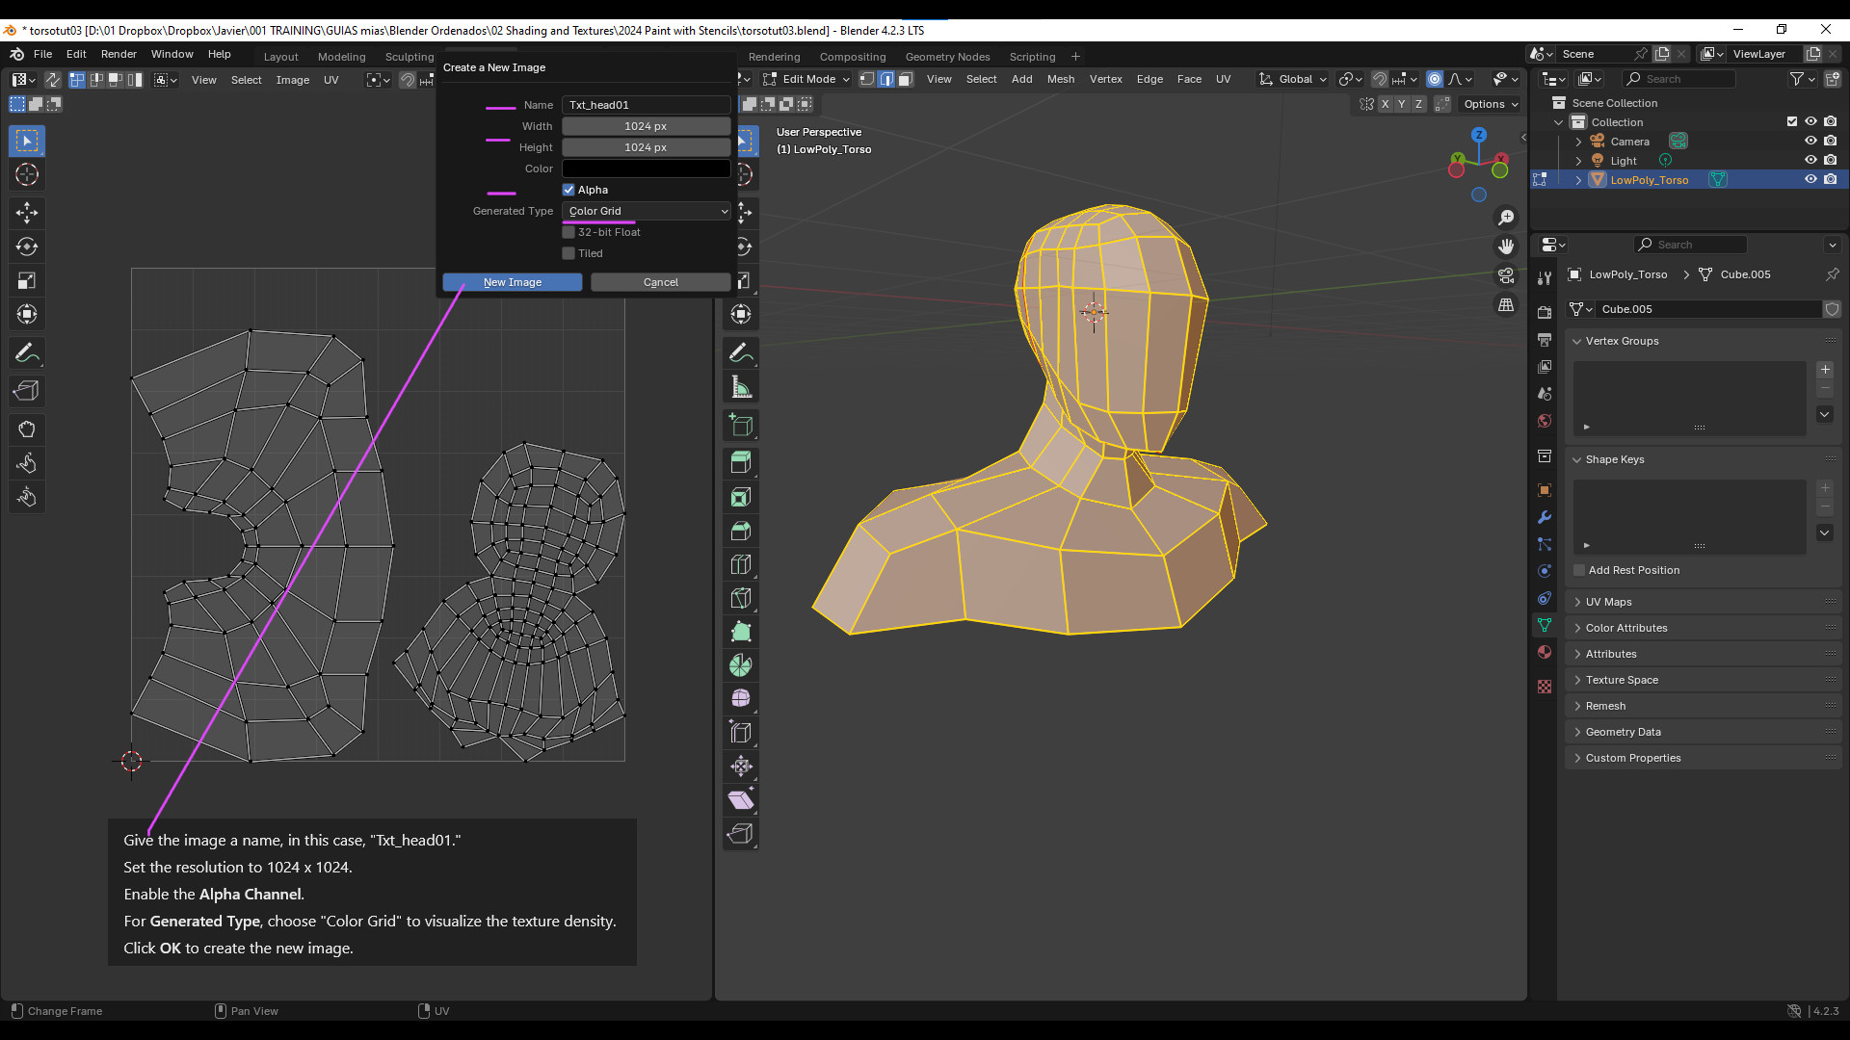The width and height of the screenshot is (1850, 1040).
Task: Select the Edge Slide tool
Action: point(741,733)
